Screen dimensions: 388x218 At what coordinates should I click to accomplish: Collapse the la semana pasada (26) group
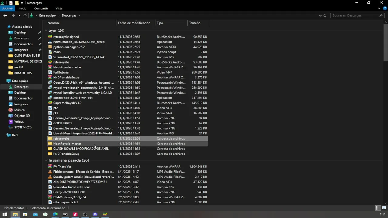pos(46,160)
